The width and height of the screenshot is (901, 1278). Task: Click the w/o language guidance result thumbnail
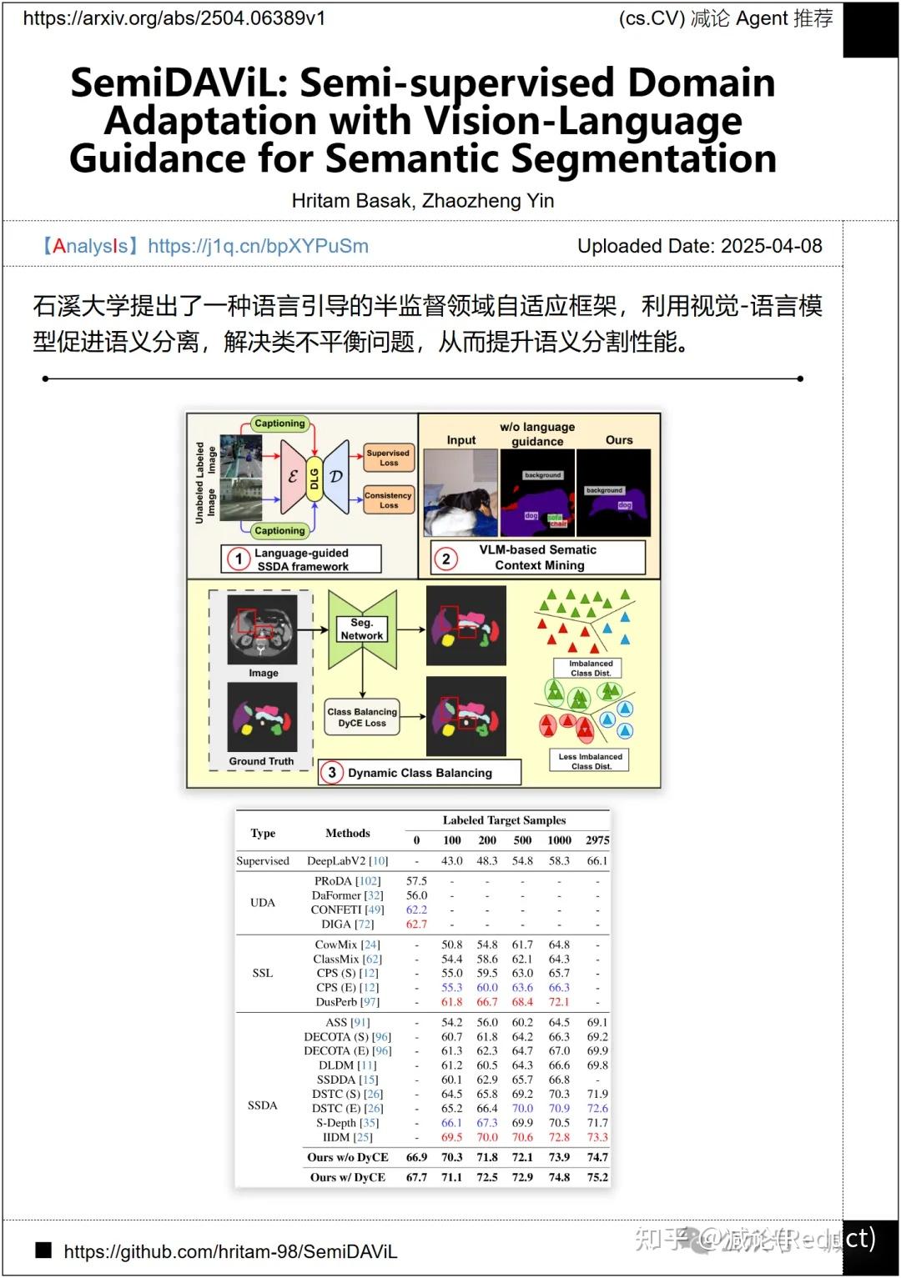[x=537, y=493]
